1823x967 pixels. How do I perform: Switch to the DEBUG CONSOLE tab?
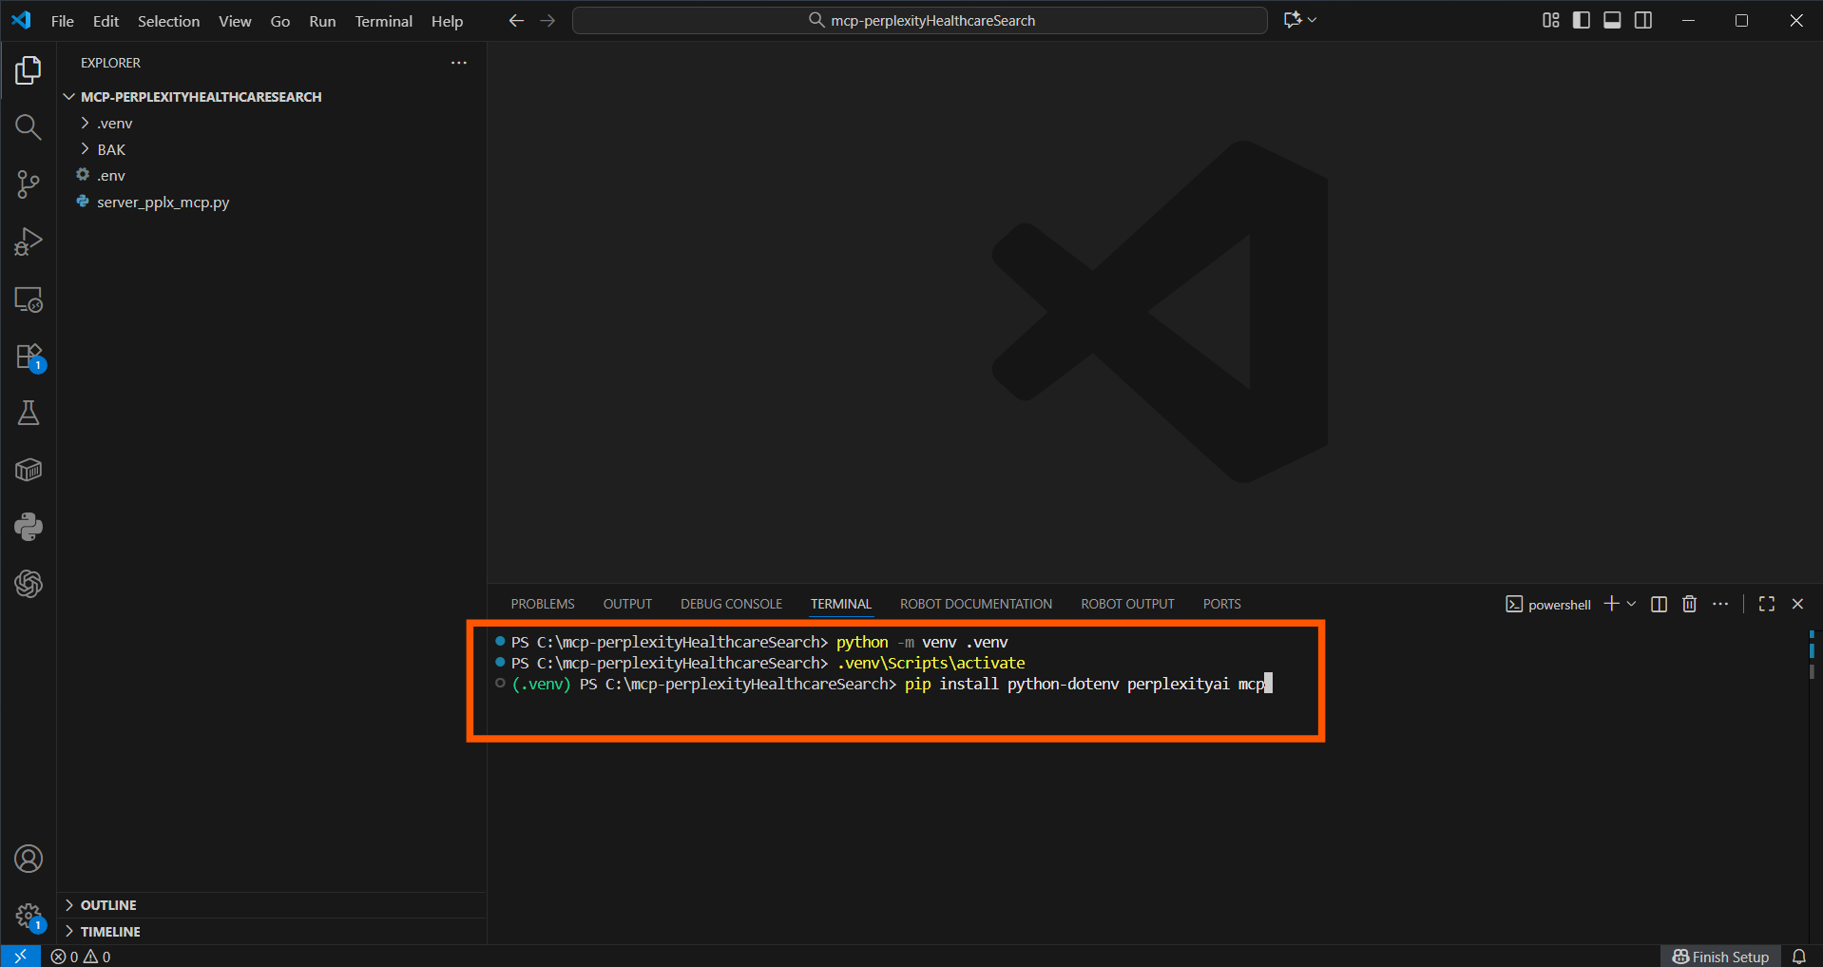(731, 604)
